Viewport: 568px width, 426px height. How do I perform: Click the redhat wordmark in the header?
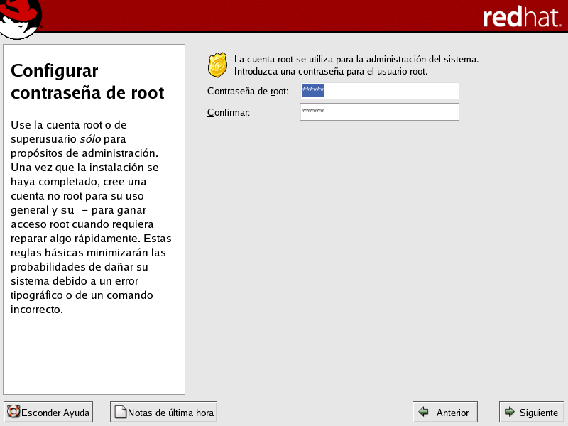coord(521,18)
